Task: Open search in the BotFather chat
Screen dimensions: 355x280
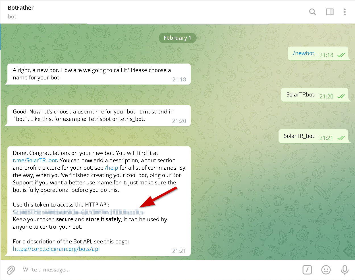Action: [312, 12]
